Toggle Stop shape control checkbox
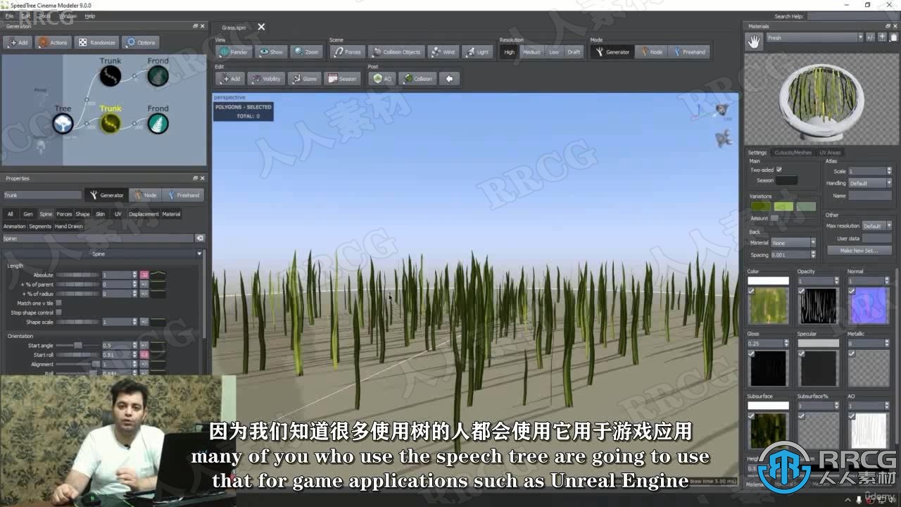901x507 pixels. coord(58,312)
